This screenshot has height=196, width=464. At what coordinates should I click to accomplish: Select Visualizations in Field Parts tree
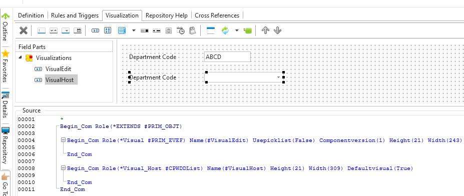[54, 57]
